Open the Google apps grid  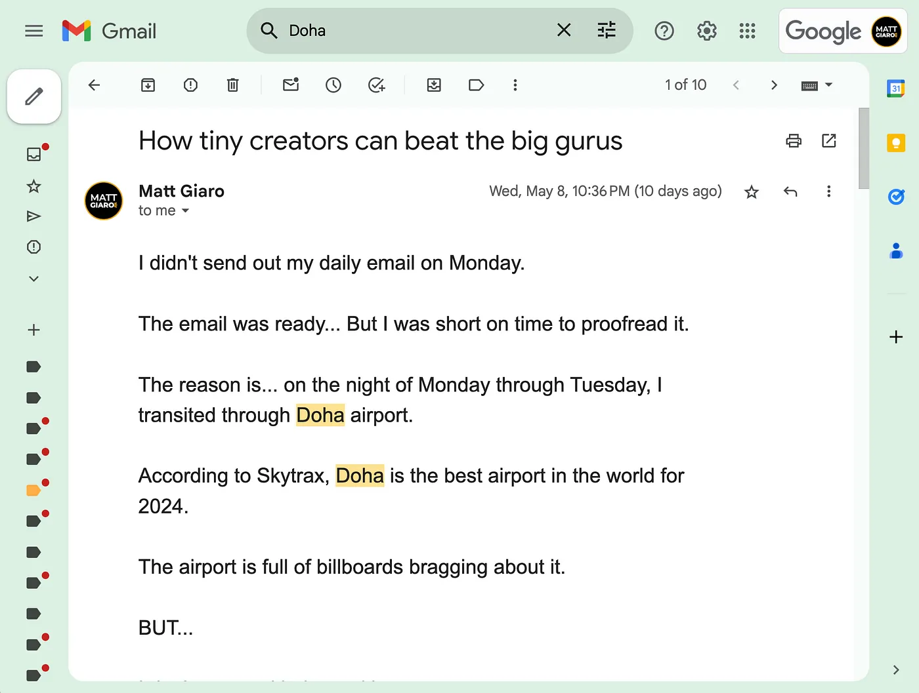tap(747, 31)
